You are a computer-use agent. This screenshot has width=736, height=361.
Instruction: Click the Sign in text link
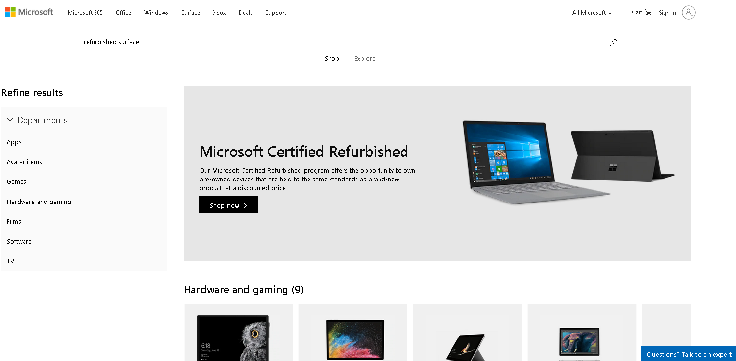point(667,13)
